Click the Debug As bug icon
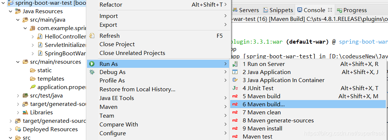This screenshot has width=388, height=140. [92, 72]
